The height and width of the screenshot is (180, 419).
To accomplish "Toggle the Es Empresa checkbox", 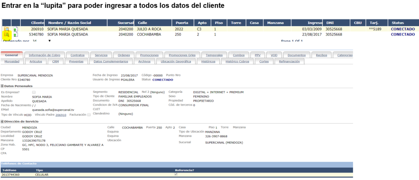I will pos(34,92).
